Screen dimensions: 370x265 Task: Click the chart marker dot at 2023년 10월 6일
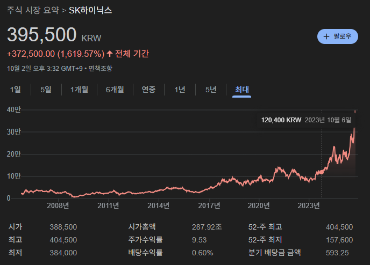[322, 173]
